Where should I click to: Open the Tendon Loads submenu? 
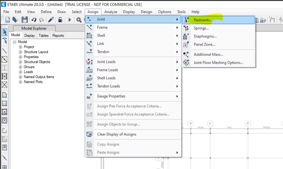click(133, 86)
